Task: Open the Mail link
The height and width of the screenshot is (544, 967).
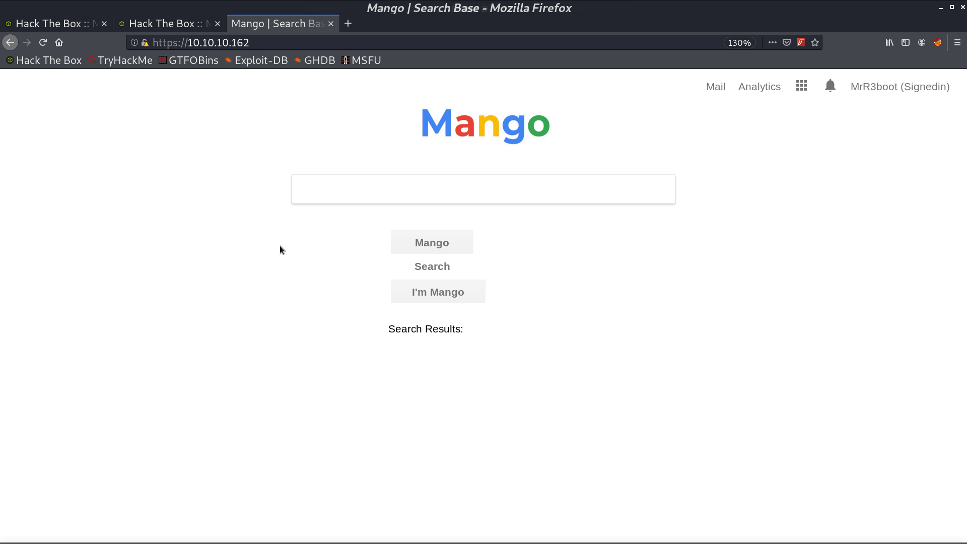Action: [716, 87]
